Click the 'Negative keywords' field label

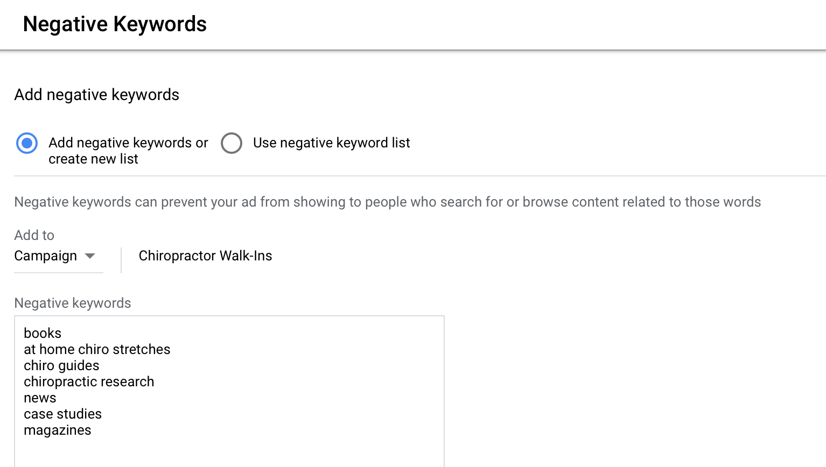coord(72,303)
